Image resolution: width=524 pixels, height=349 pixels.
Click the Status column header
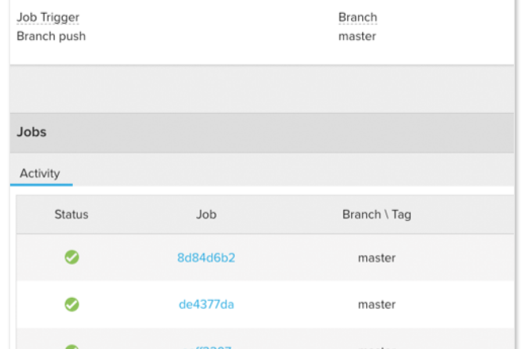(72, 214)
